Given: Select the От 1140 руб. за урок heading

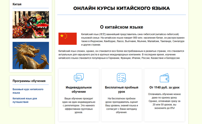Looking at the screenshot, I should click(164, 87).
